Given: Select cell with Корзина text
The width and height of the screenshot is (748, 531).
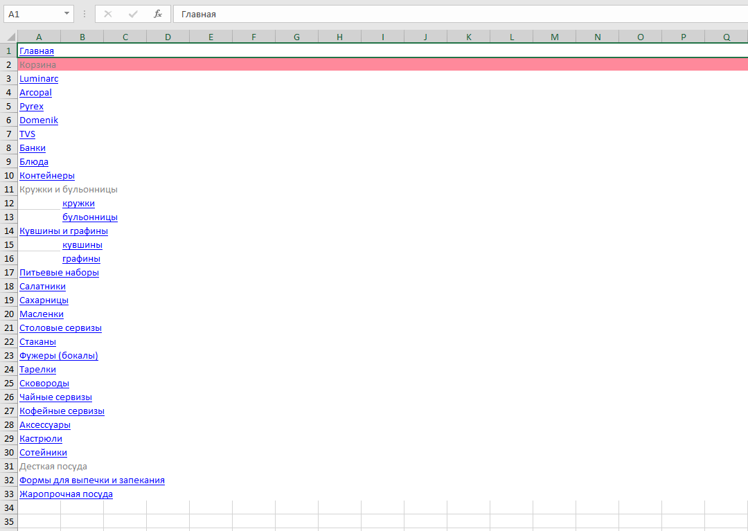Looking at the screenshot, I should 37,65.
